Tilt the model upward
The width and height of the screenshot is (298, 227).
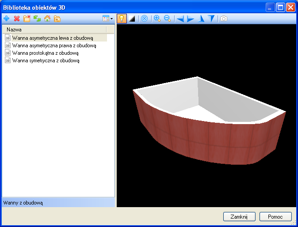point(202,19)
